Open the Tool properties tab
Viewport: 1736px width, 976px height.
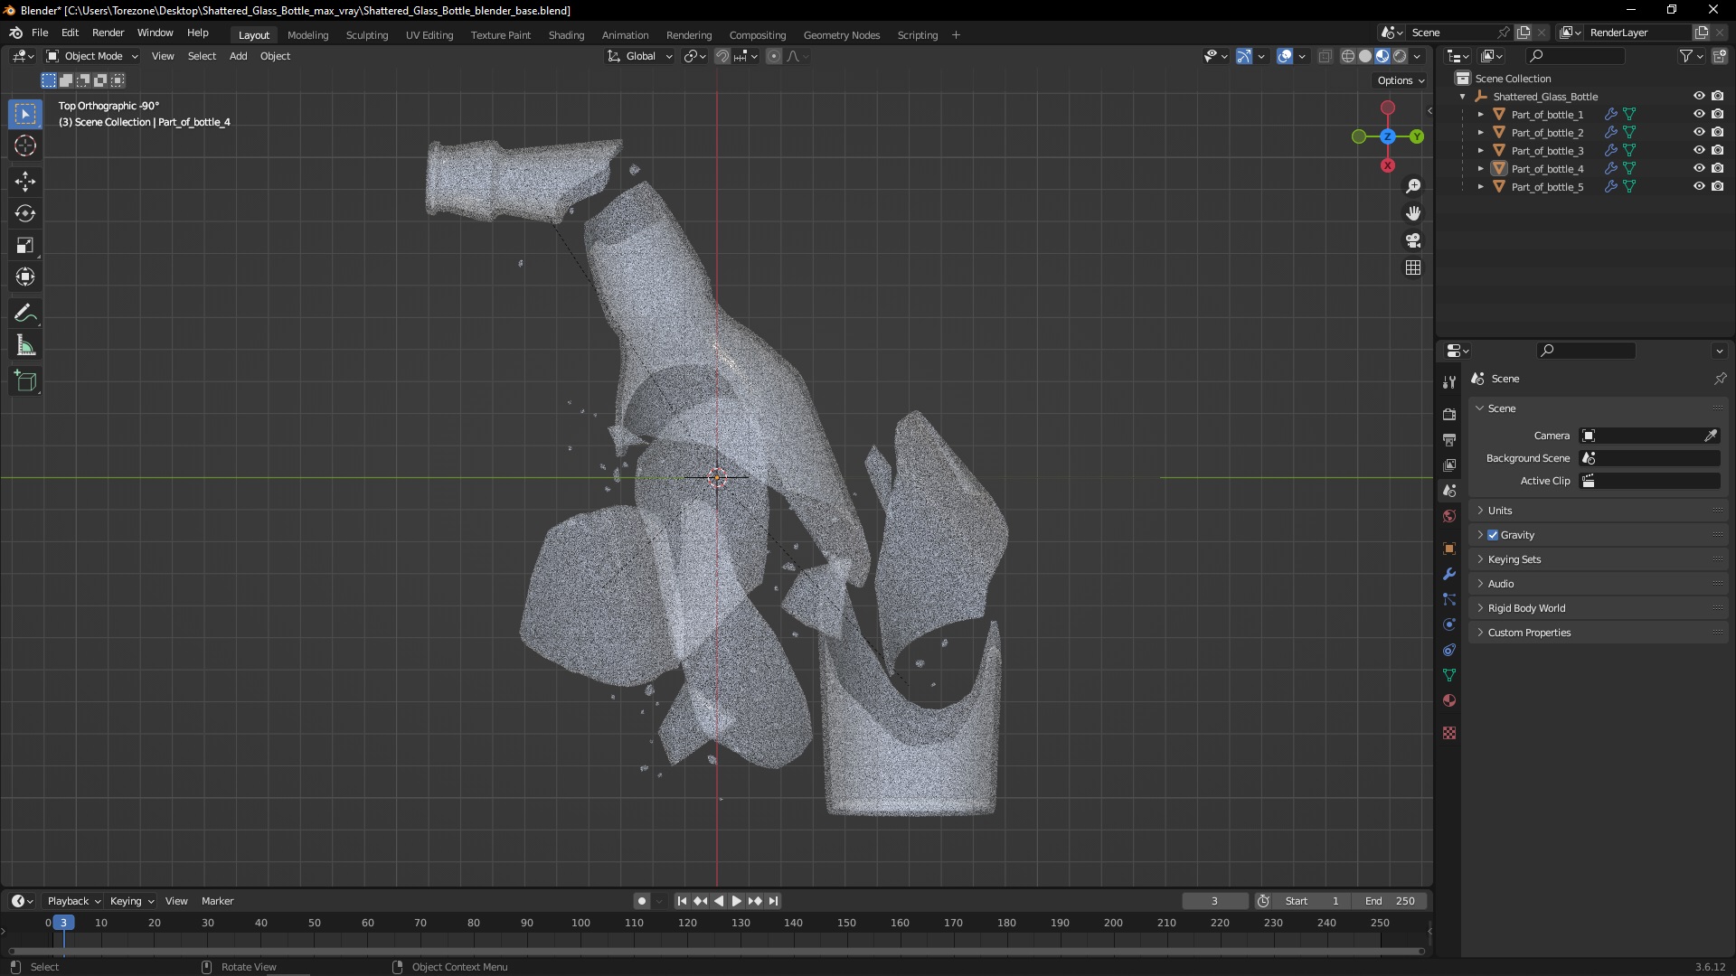pyautogui.click(x=1449, y=382)
